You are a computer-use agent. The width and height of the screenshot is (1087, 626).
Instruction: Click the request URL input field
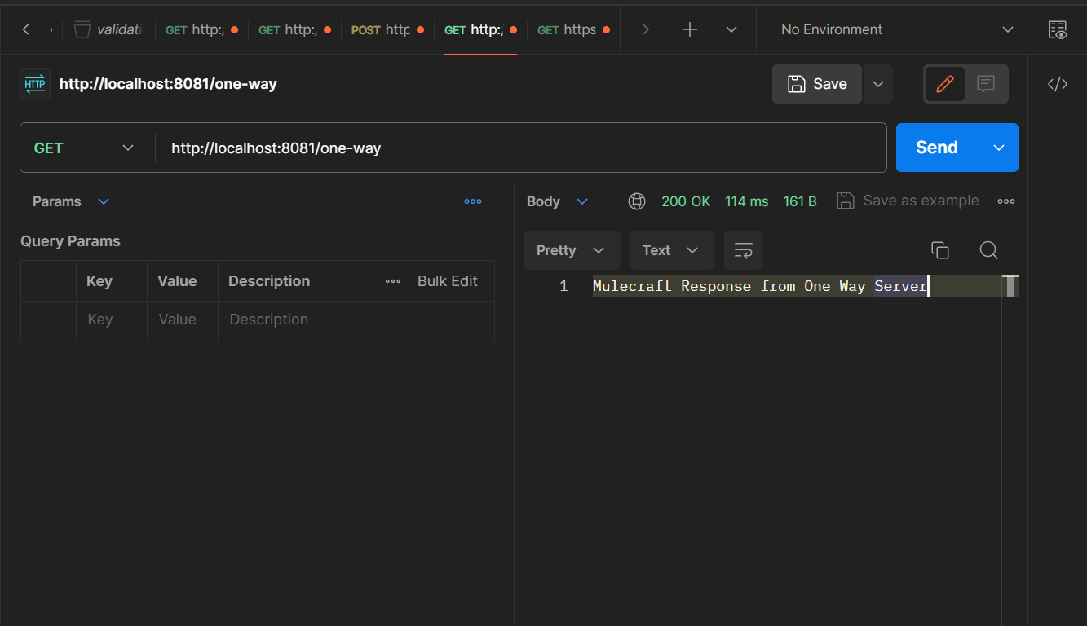pos(522,148)
